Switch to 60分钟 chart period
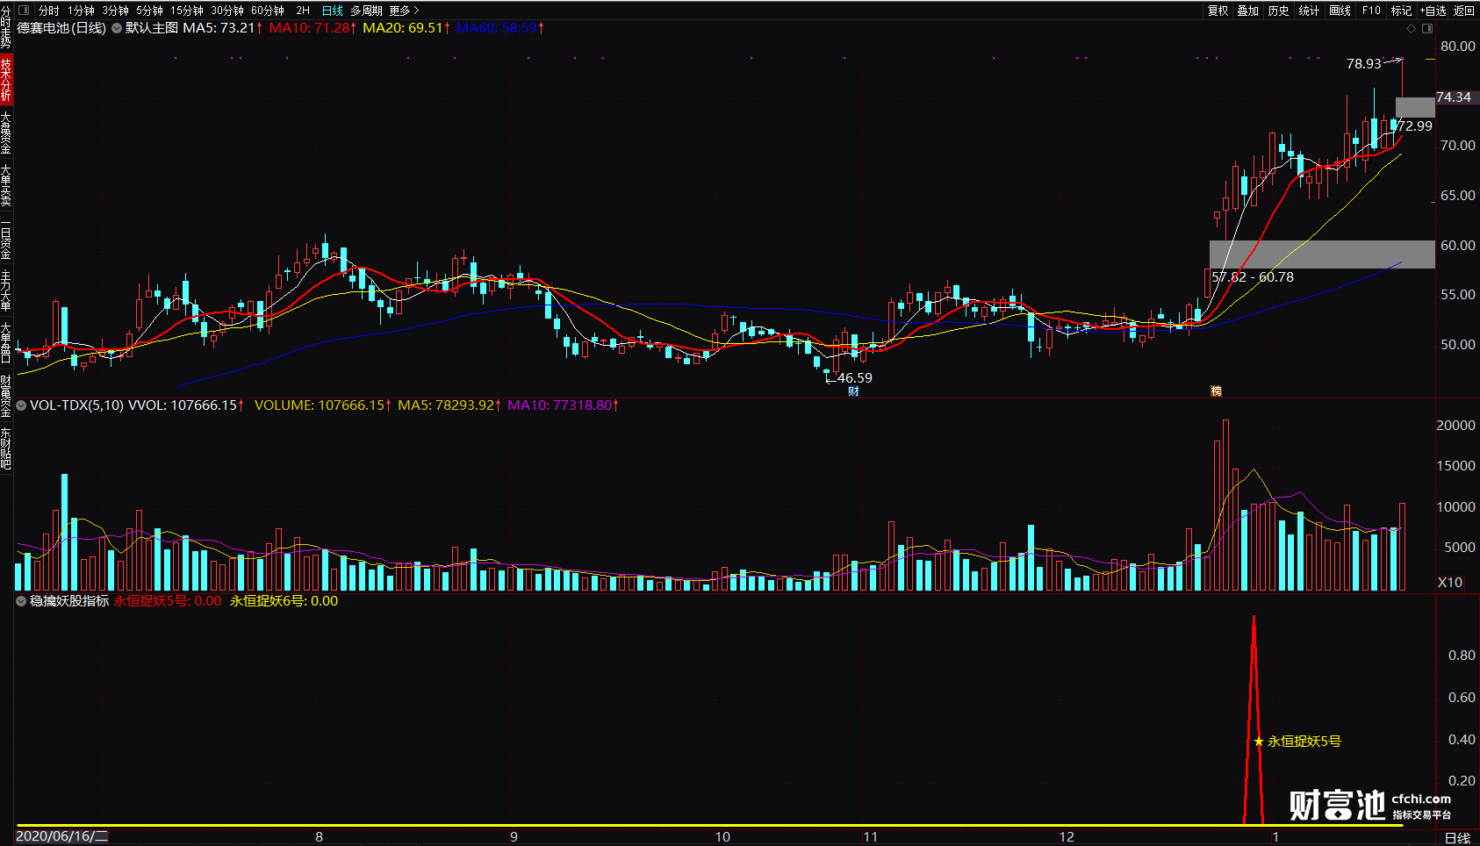Viewport: 1480px width, 846px height. [268, 11]
